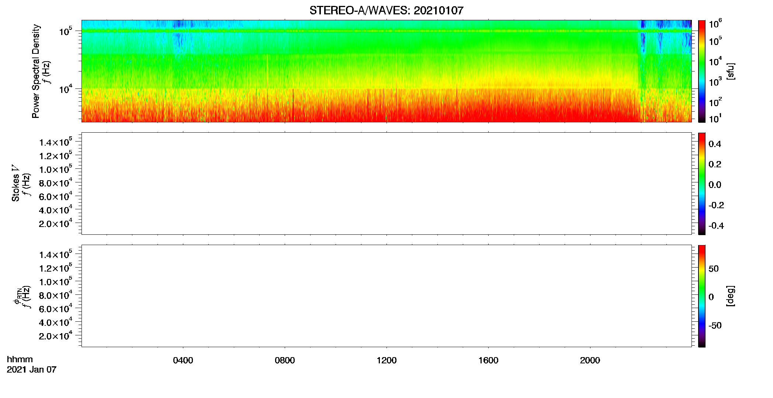This screenshot has height=398, width=773.
Task: Click the "-0.2" tick on the Stokes color bar
Action: click(x=716, y=205)
